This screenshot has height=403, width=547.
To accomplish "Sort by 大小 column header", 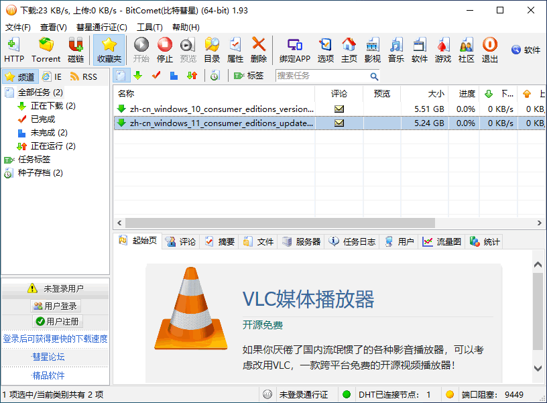I will pyautogui.click(x=424, y=93).
